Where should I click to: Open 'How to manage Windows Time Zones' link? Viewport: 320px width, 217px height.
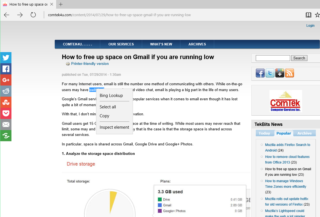coord(285,184)
